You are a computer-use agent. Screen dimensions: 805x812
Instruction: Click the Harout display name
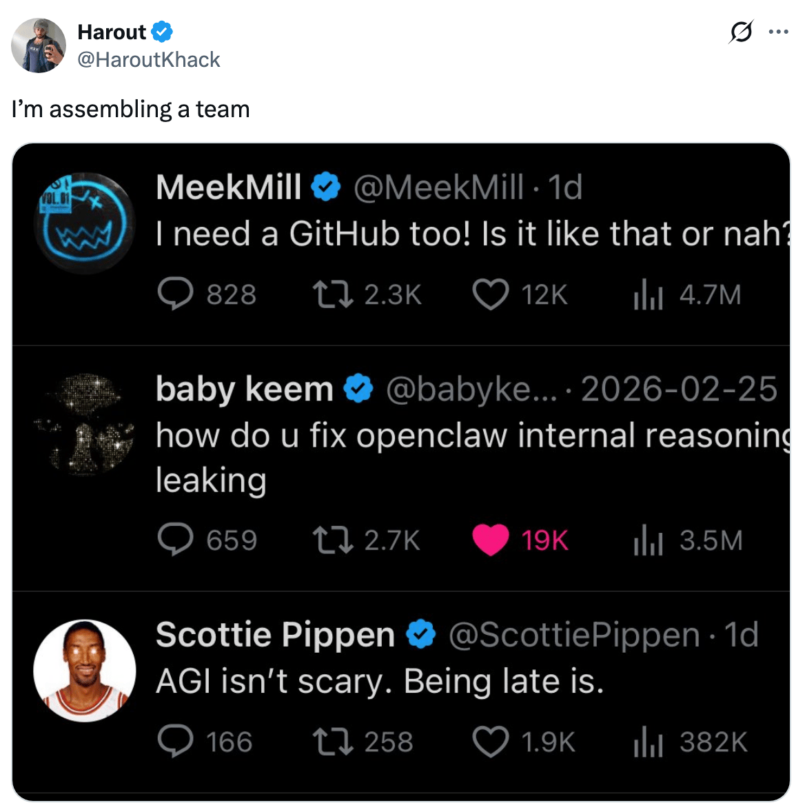click(x=112, y=32)
